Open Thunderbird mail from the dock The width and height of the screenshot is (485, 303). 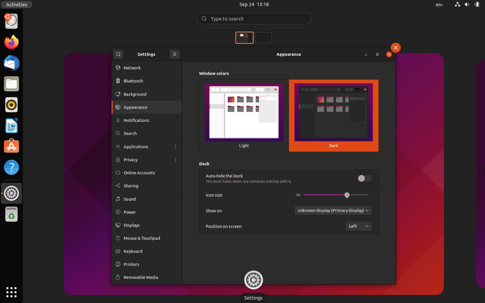coord(11,63)
